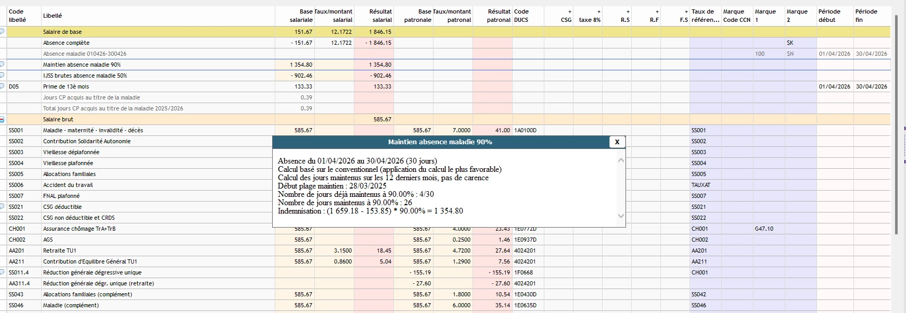Click comment icon next to SS021 CSG déductible
The width and height of the screenshot is (906, 313).
pos(2,207)
